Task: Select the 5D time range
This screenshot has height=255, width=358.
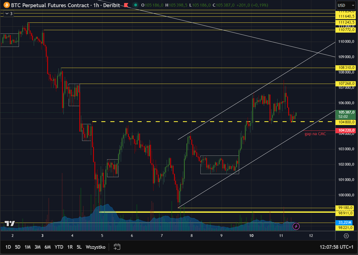Action: coord(18,247)
